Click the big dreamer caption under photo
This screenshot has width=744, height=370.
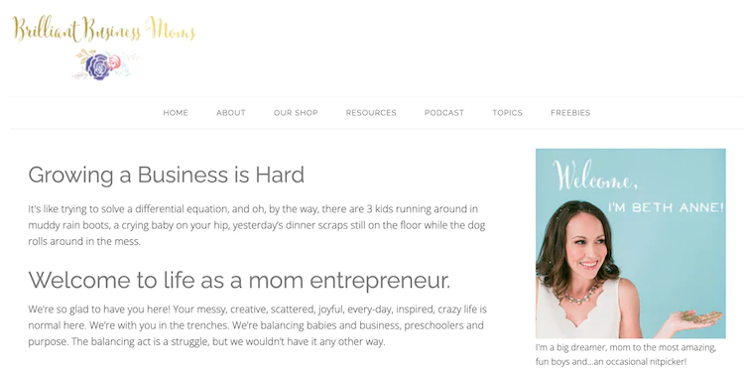click(x=625, y=354)
